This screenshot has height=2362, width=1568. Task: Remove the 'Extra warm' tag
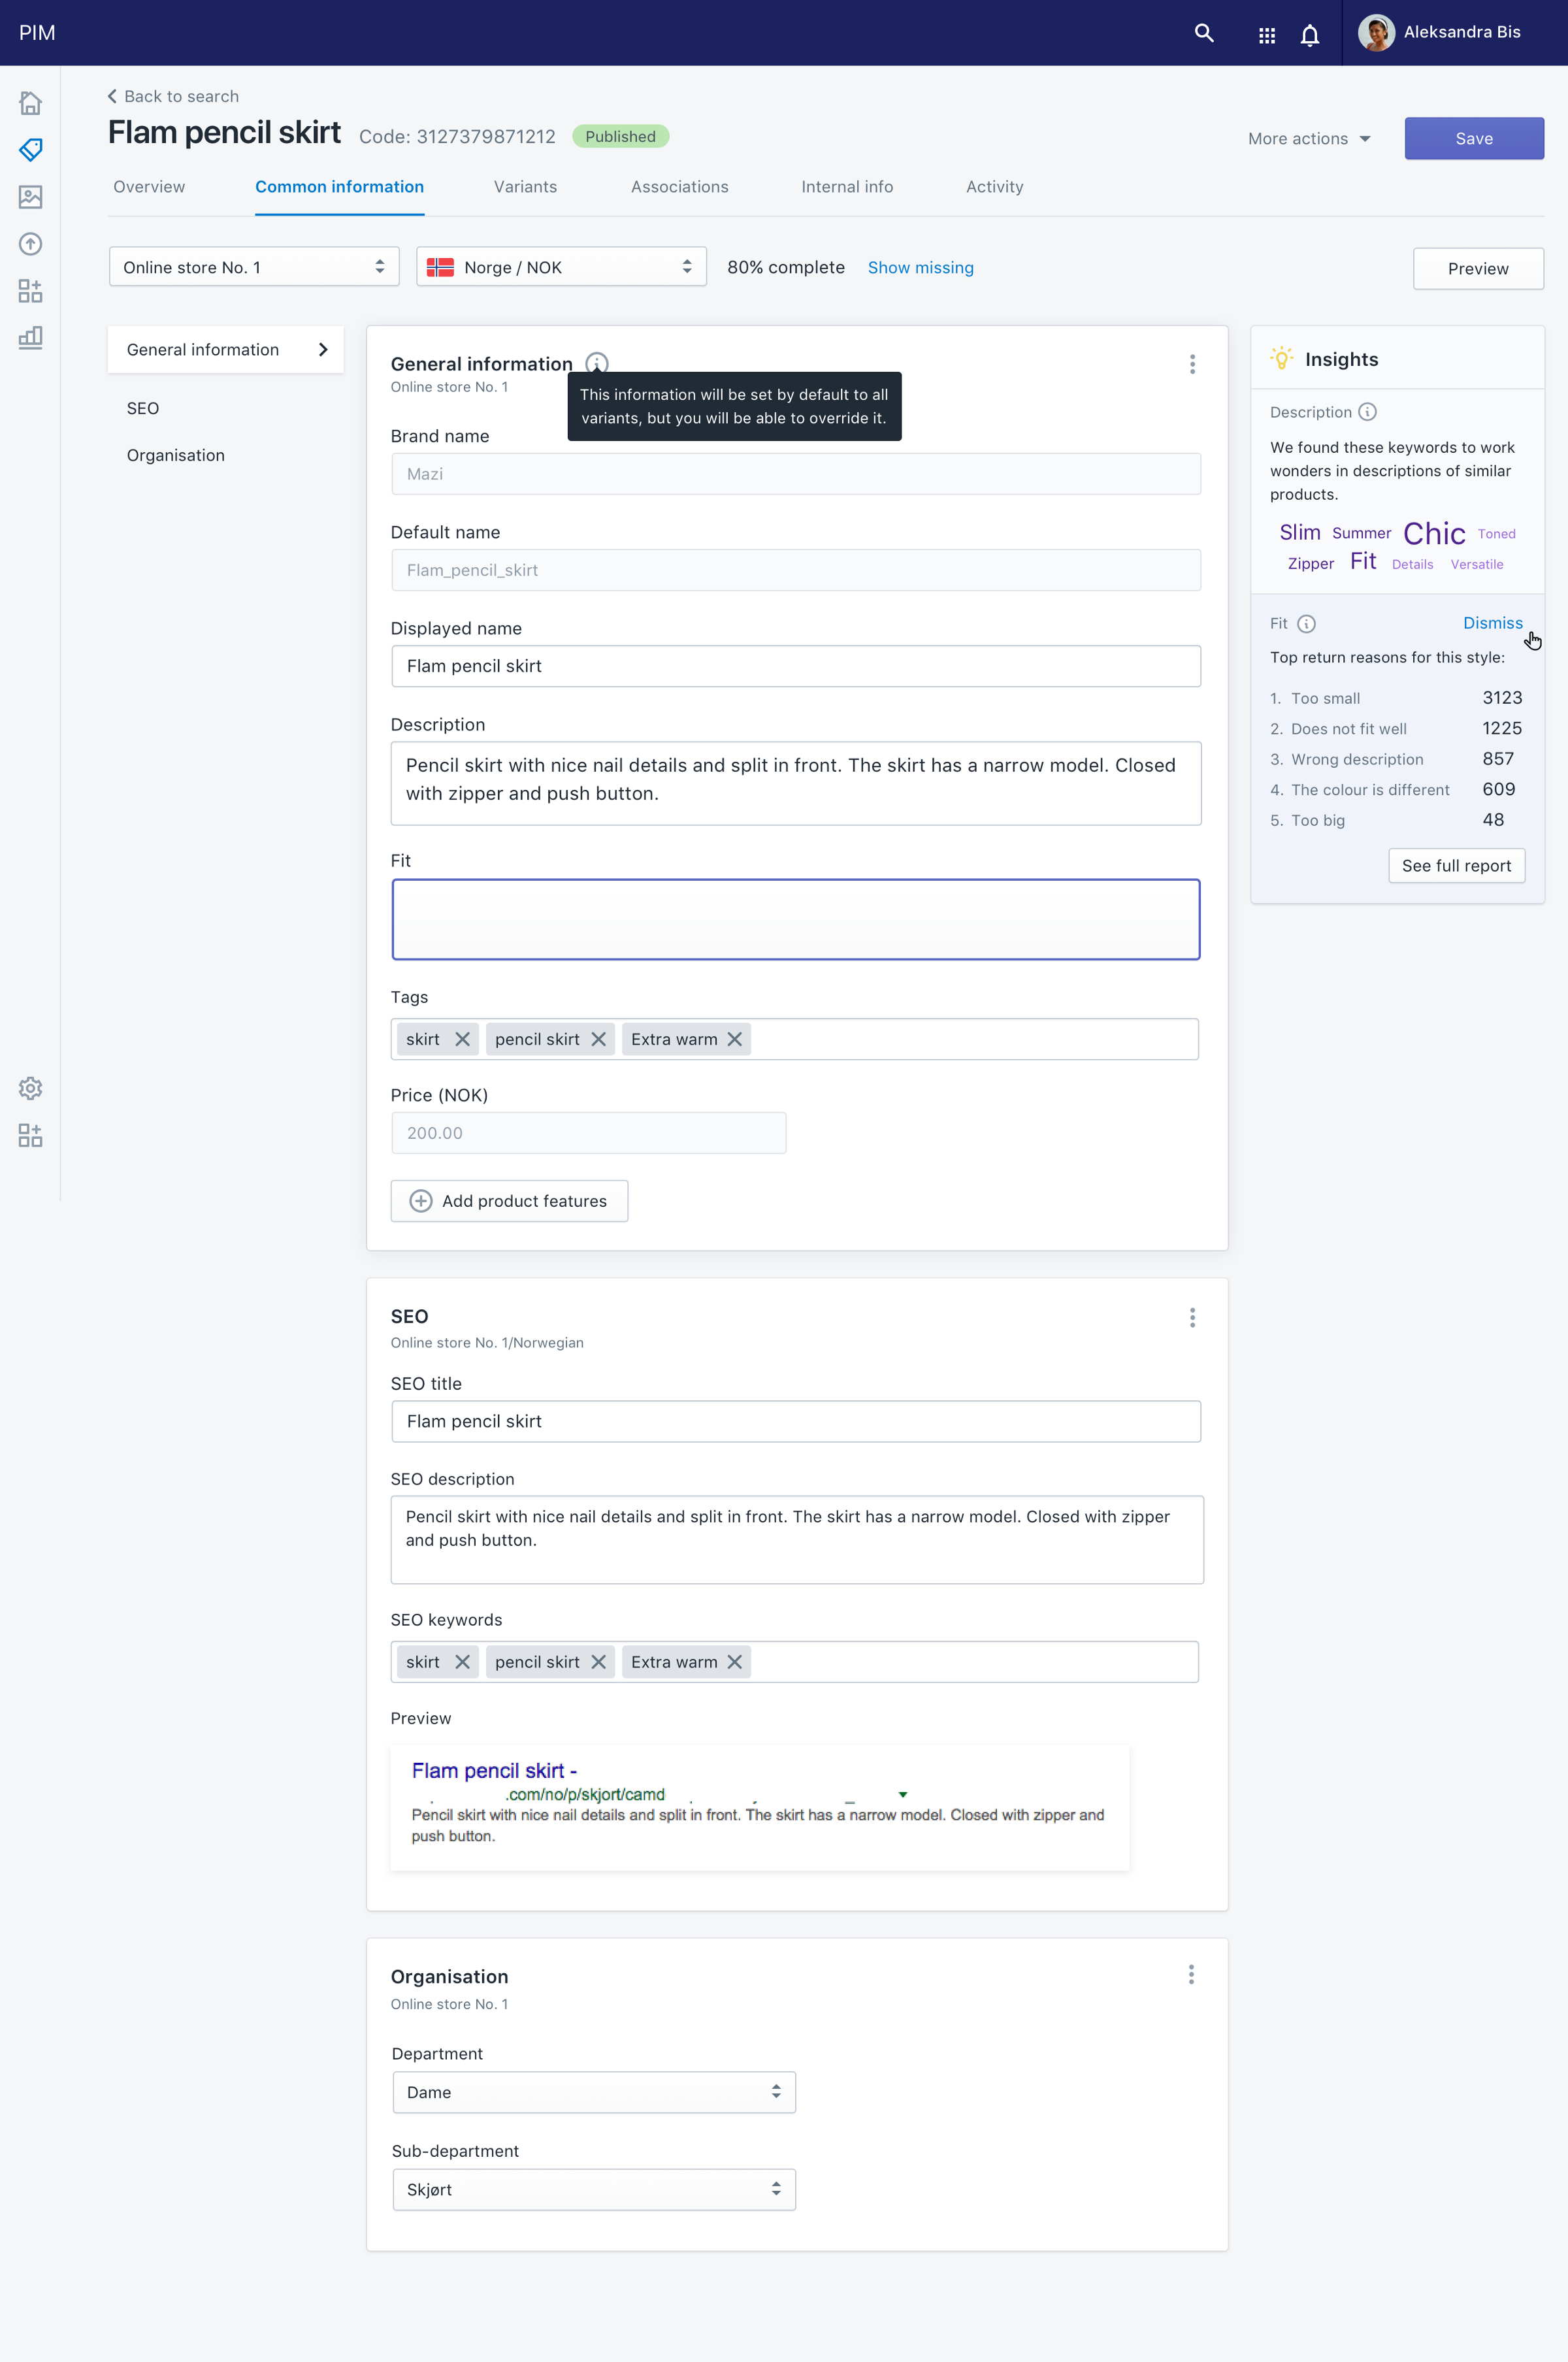(735, 1039)
